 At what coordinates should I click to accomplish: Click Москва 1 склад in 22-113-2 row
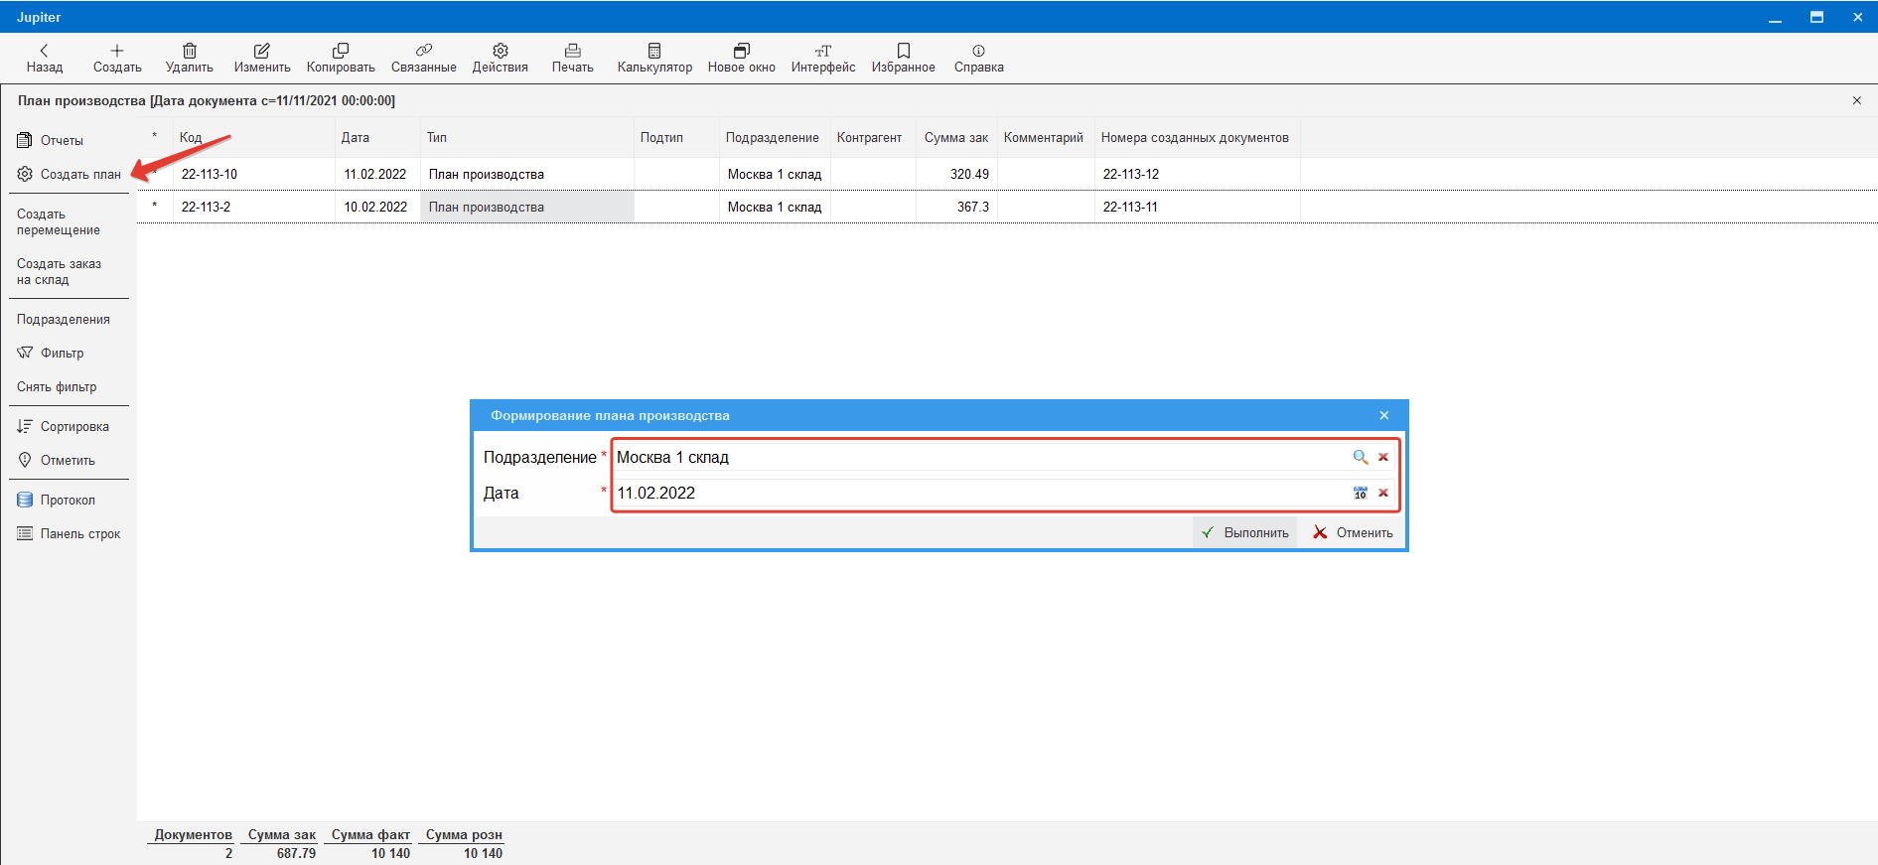(x=775, y=207)
